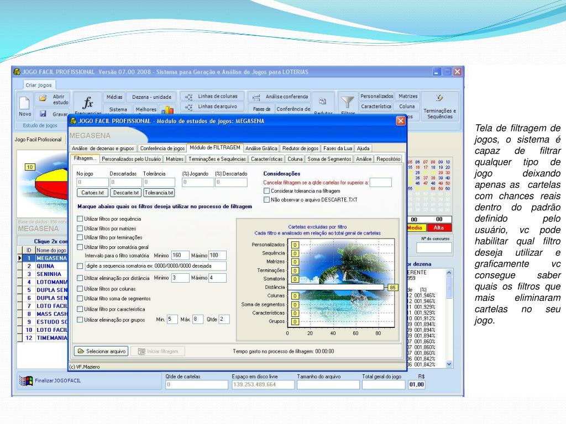Select the Soma de Segmentos subtab
The width and height of the screenshot is (566, 424).
click(x=329, y=159)
